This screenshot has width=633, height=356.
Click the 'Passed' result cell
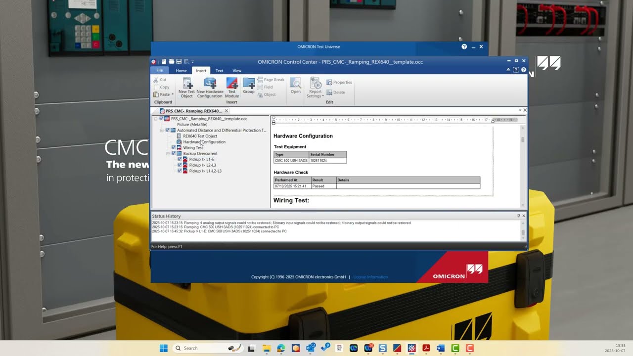pyautogui.click(x=324, y=186)
